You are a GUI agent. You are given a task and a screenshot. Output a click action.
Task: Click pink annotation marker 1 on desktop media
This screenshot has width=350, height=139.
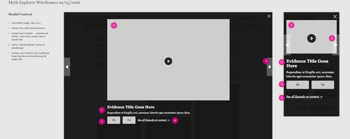114,26
